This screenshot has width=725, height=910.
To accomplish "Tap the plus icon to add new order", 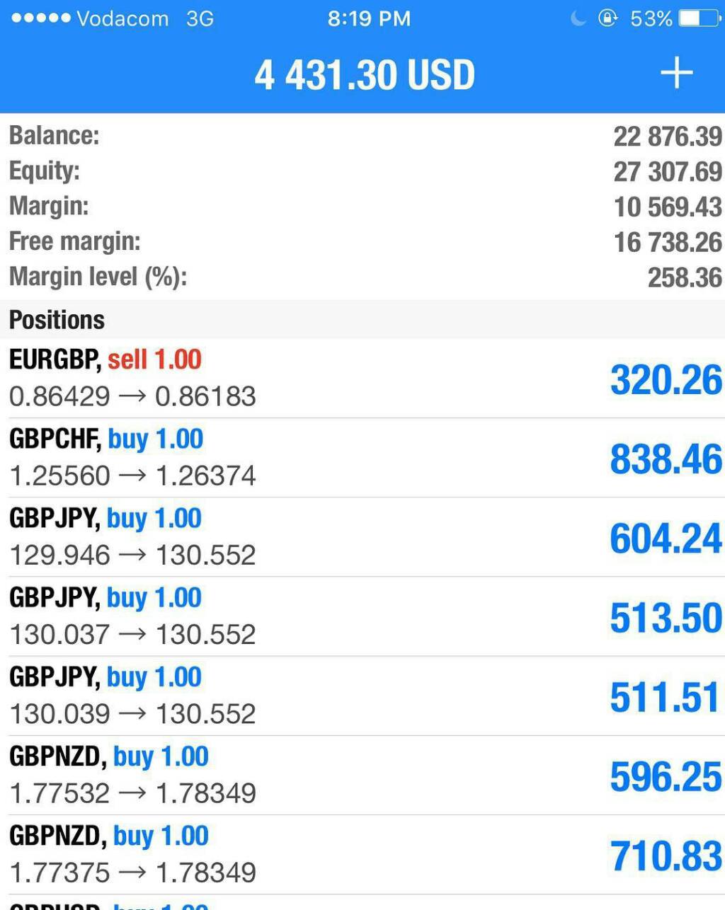I will tap(676, 73).
